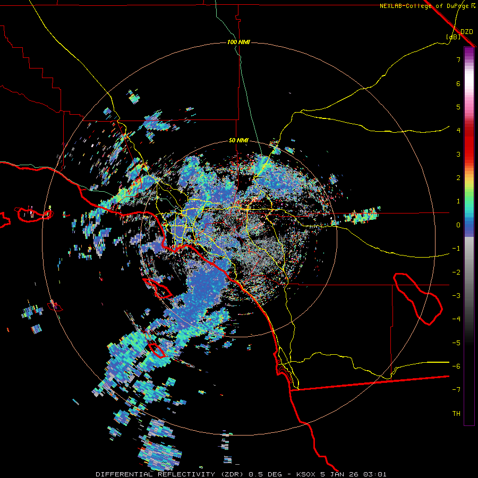Screen dimensions: 478x478
Task: Select the "DZD" product label above scale
Action: 467,31
